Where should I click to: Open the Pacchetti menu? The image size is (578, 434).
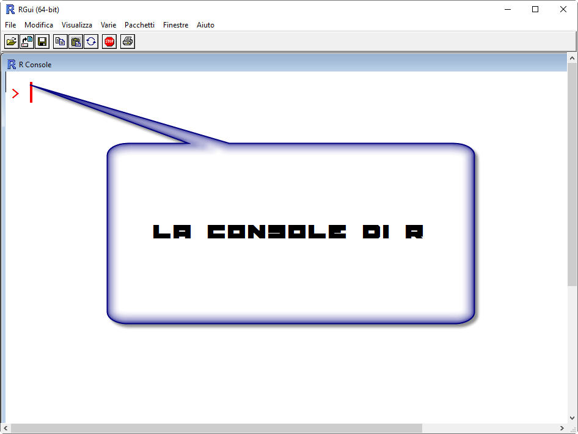[139, 25]
